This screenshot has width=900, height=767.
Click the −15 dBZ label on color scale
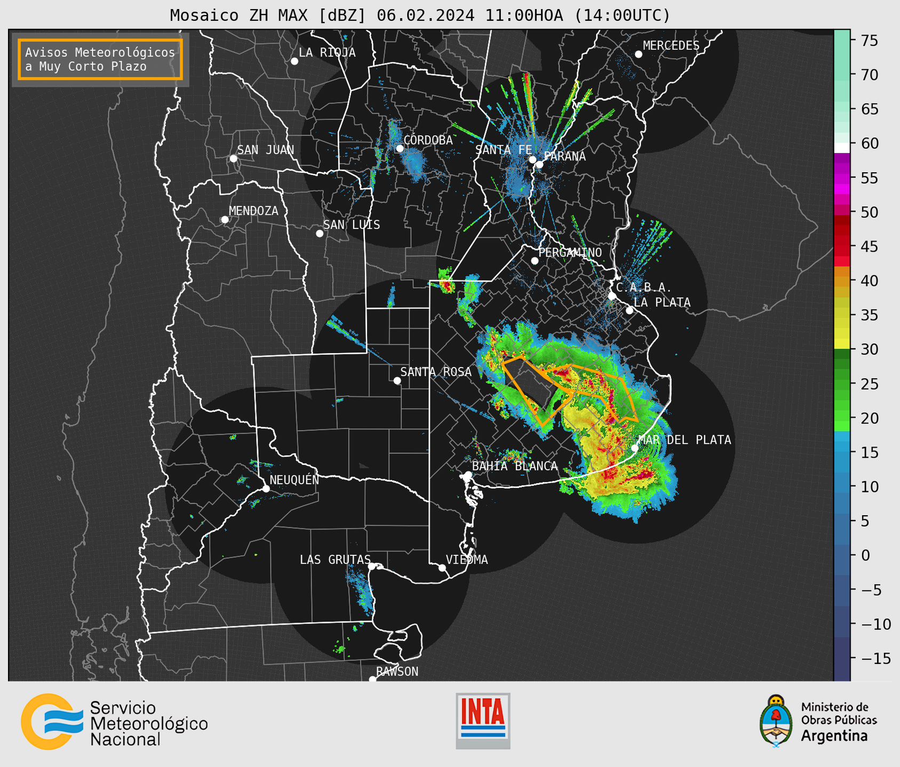tap(875, 658)
